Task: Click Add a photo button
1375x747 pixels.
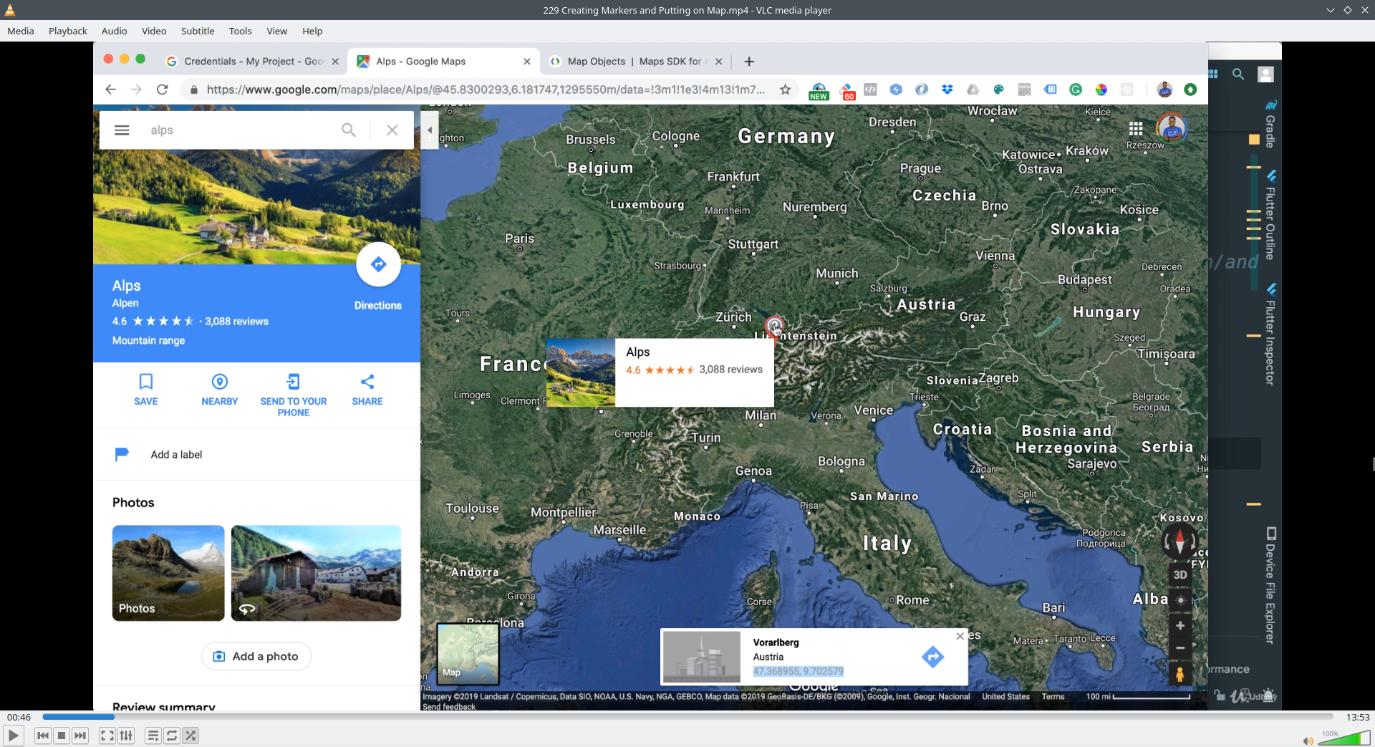Action: (256, 656)
